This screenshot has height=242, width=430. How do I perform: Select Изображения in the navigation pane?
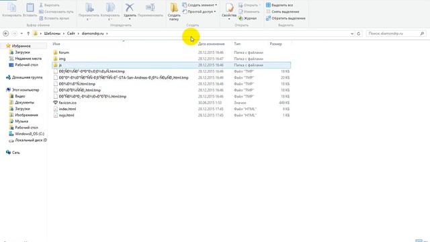pos(26,115)
